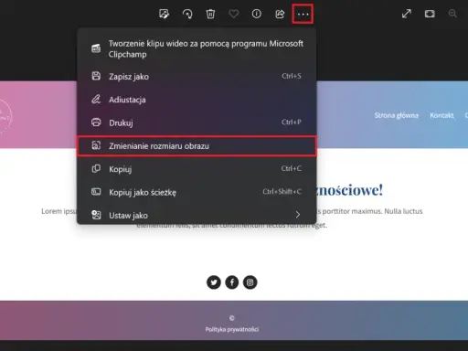This screenshot has height=351, width=468.
Task: Click the Ctrl+P shortcut label
Action: pyautogui.click(x=292, y=122)
